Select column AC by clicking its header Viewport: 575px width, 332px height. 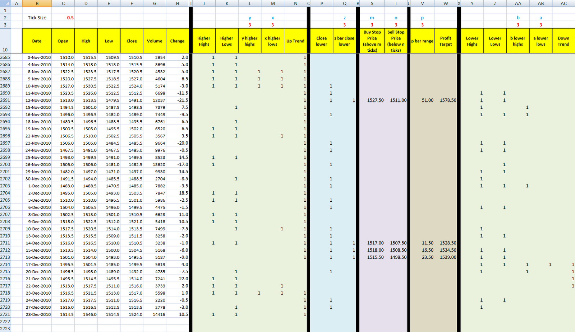point(563,3)
